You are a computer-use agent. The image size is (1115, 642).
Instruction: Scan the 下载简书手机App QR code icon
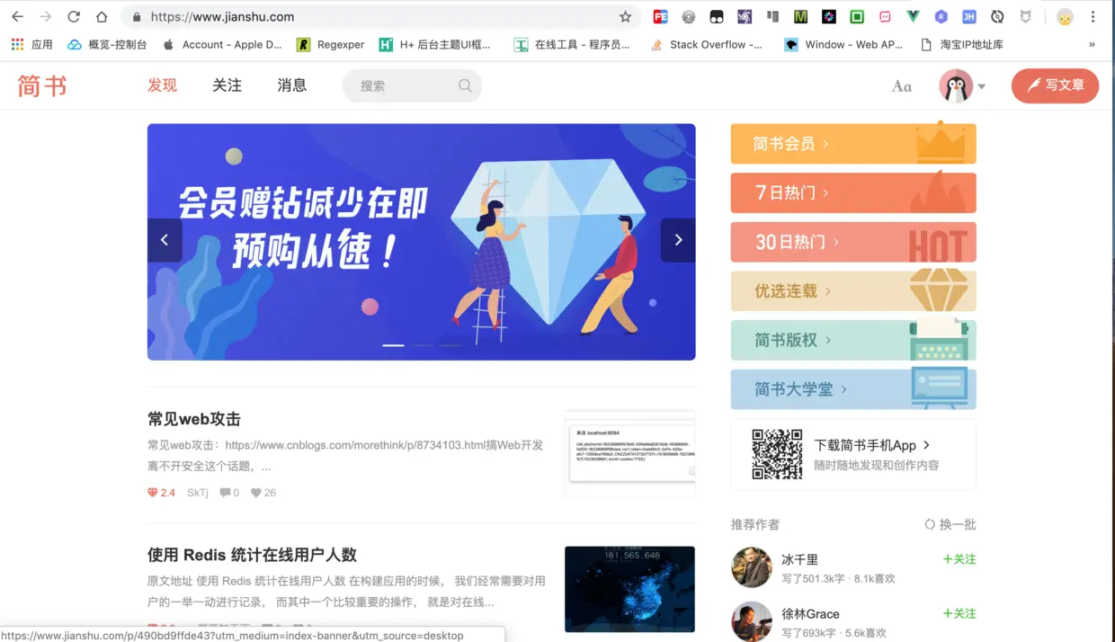[x=776, y=454]
